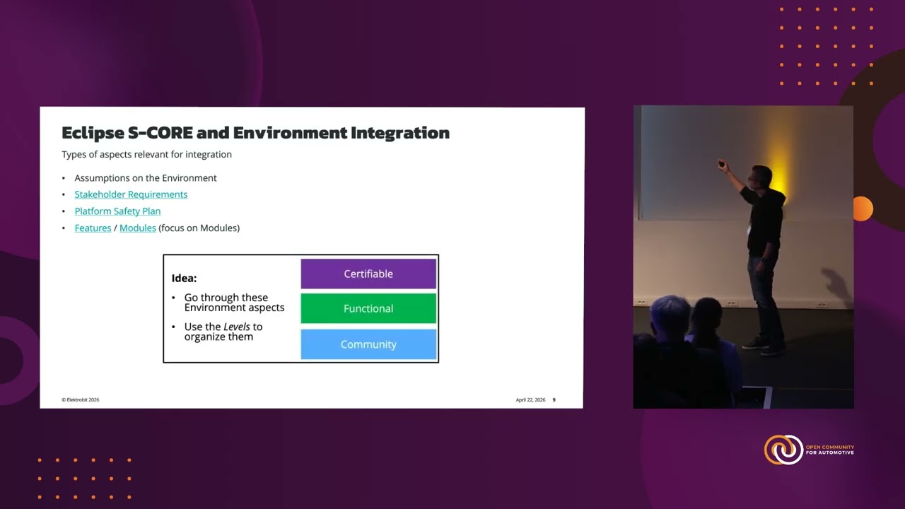Select the purple Certifiable level box
This screenshot has width=905, height=509.
368,274
